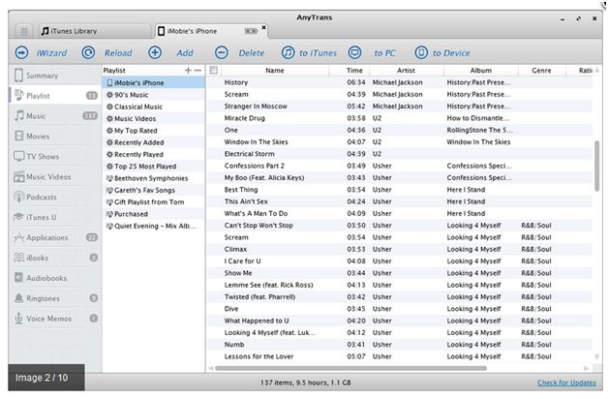Add a new playlist with plus button
Screen dimensions: 608x399
[x=188, y=70]
